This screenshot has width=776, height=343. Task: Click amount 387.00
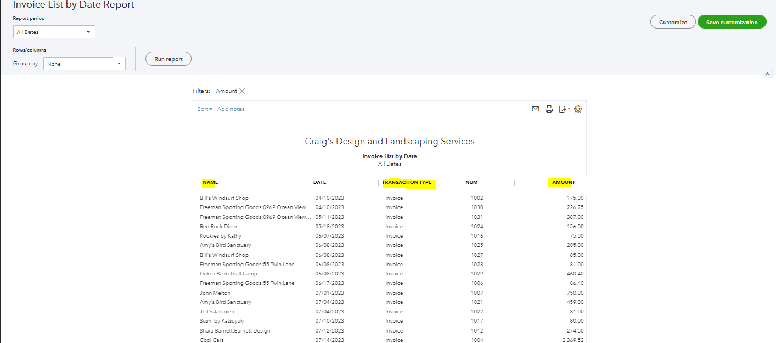tap(575, 217)
